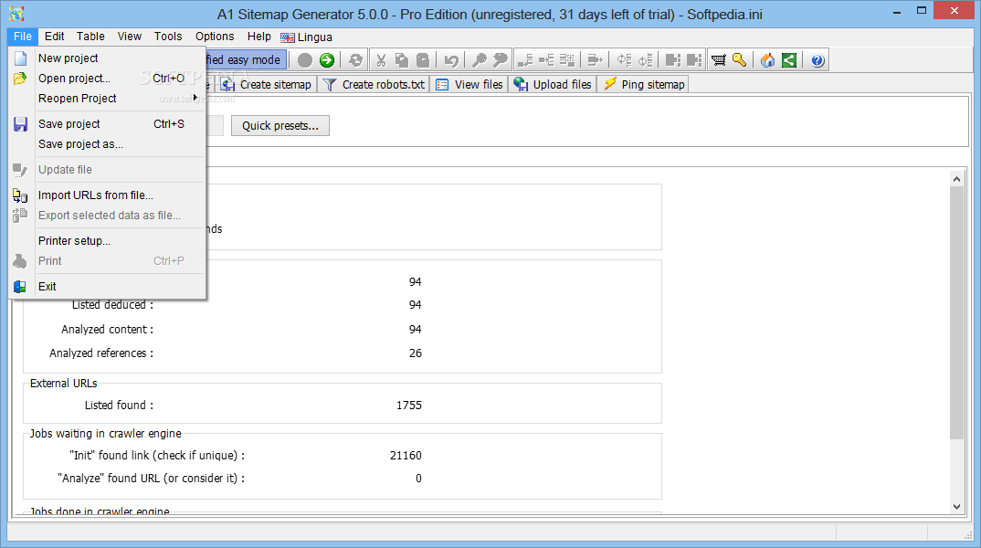
Task: Click the move item right icon
Action: (x=595, y=60)
